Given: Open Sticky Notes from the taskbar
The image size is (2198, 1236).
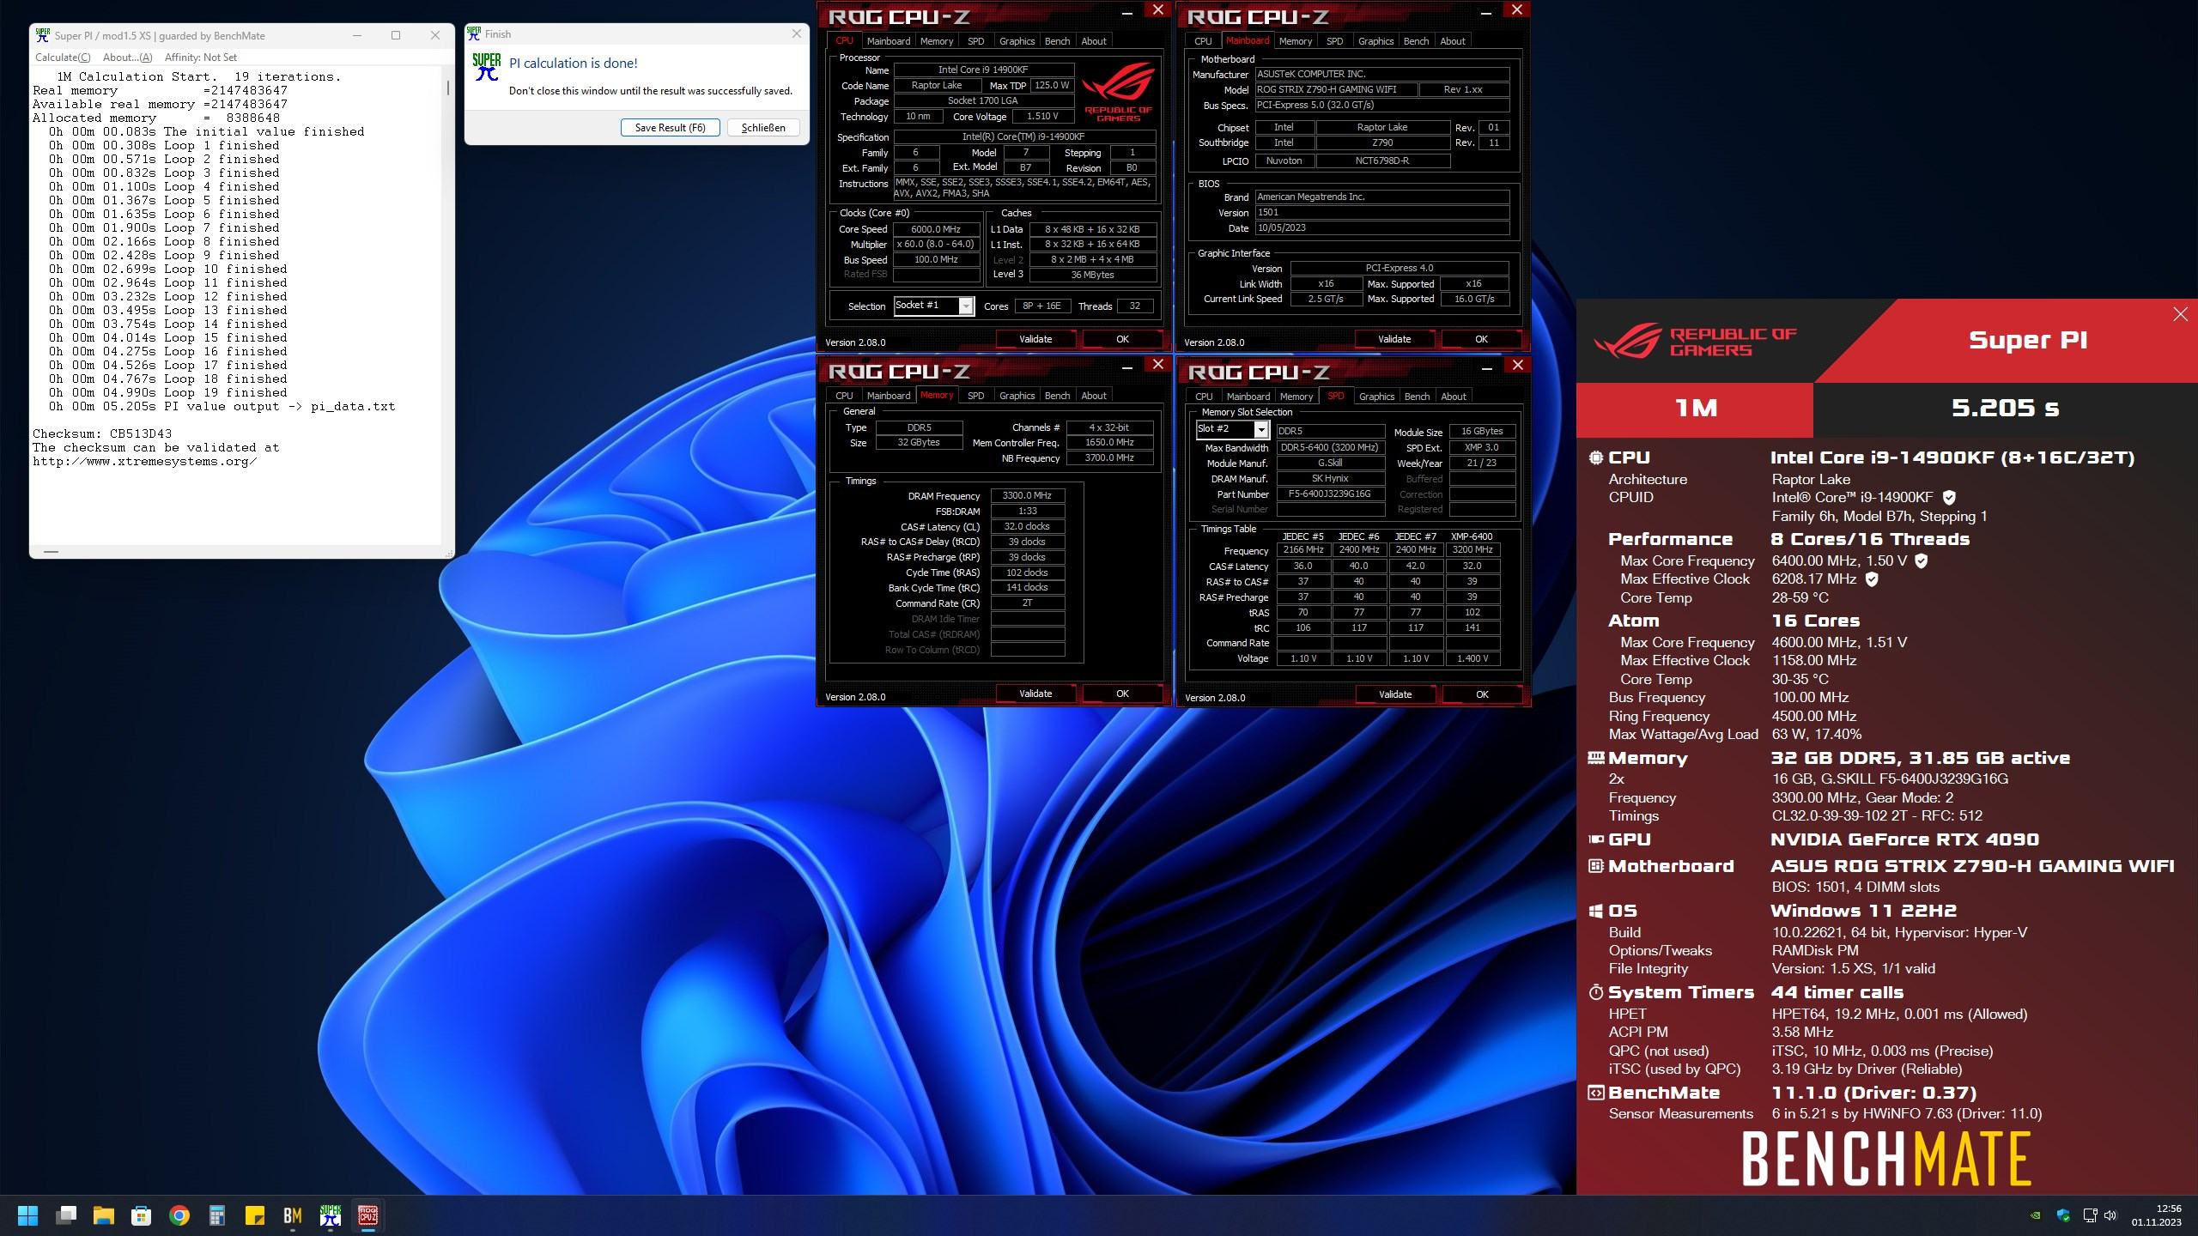Looking at the screenshot, I should click(255, 1215).
